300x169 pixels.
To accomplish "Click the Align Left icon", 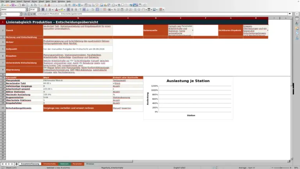I will pos(68,9).
